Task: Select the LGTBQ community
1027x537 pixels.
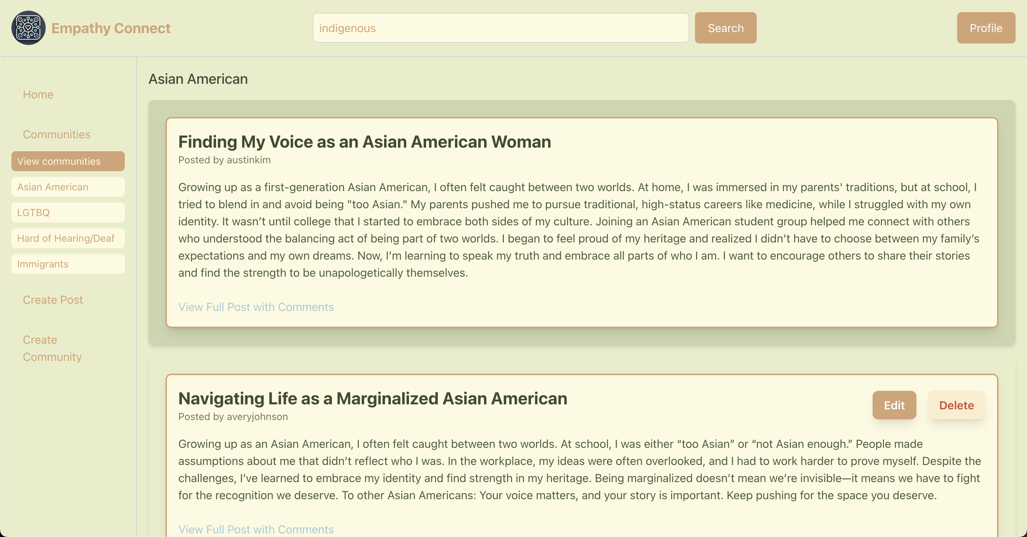Action: click(68, 213)
